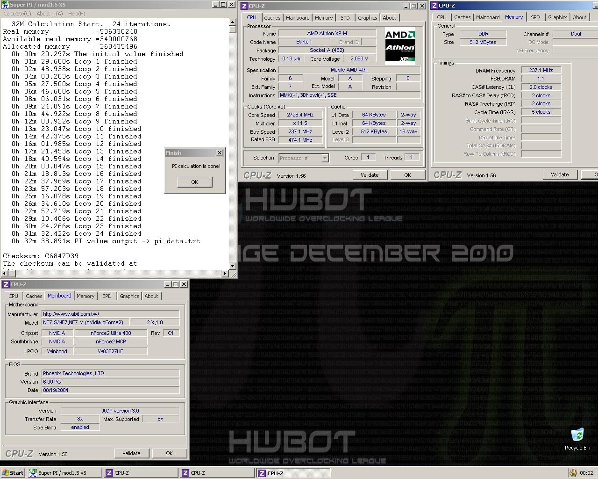Click the Super PI title bar icon
Viewport: 598px width, 479px height.
[6, 5]
